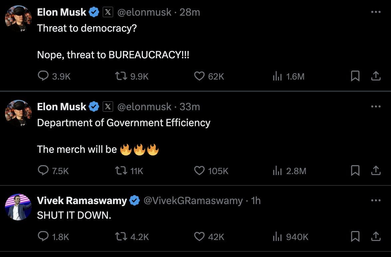View analytics for the 'Threat to democracy' tweet
This screenshot has height=257, width=391.
(x=277, y=76)
